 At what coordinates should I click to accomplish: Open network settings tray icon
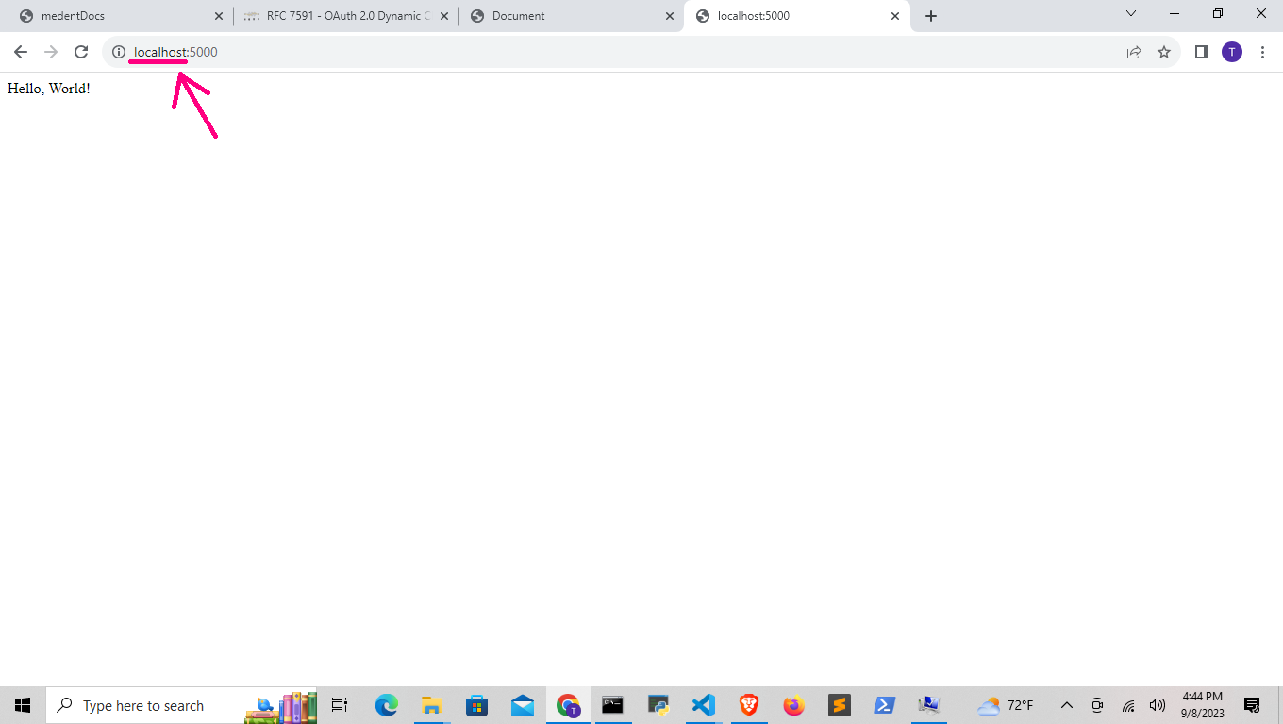pyautogui.click(x=1128, y=705)
